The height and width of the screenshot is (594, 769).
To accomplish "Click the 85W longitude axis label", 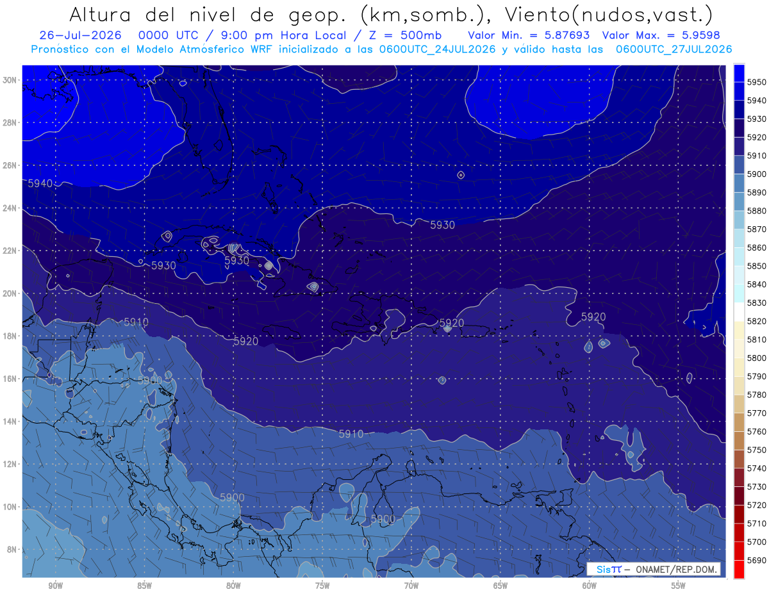I will (x=144, y=586).
